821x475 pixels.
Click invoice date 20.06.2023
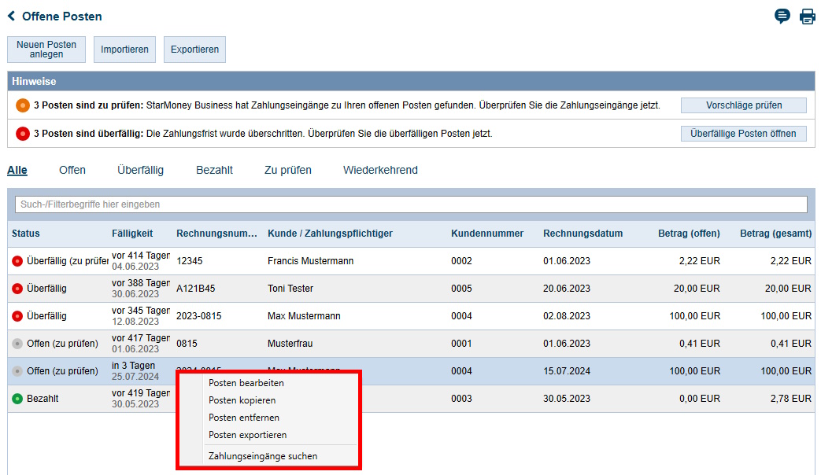click(567, 289)
